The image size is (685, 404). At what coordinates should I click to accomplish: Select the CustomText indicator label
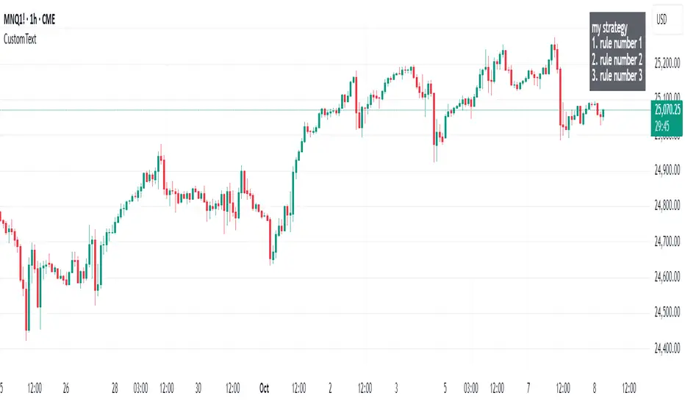click(x=20, y=39)
